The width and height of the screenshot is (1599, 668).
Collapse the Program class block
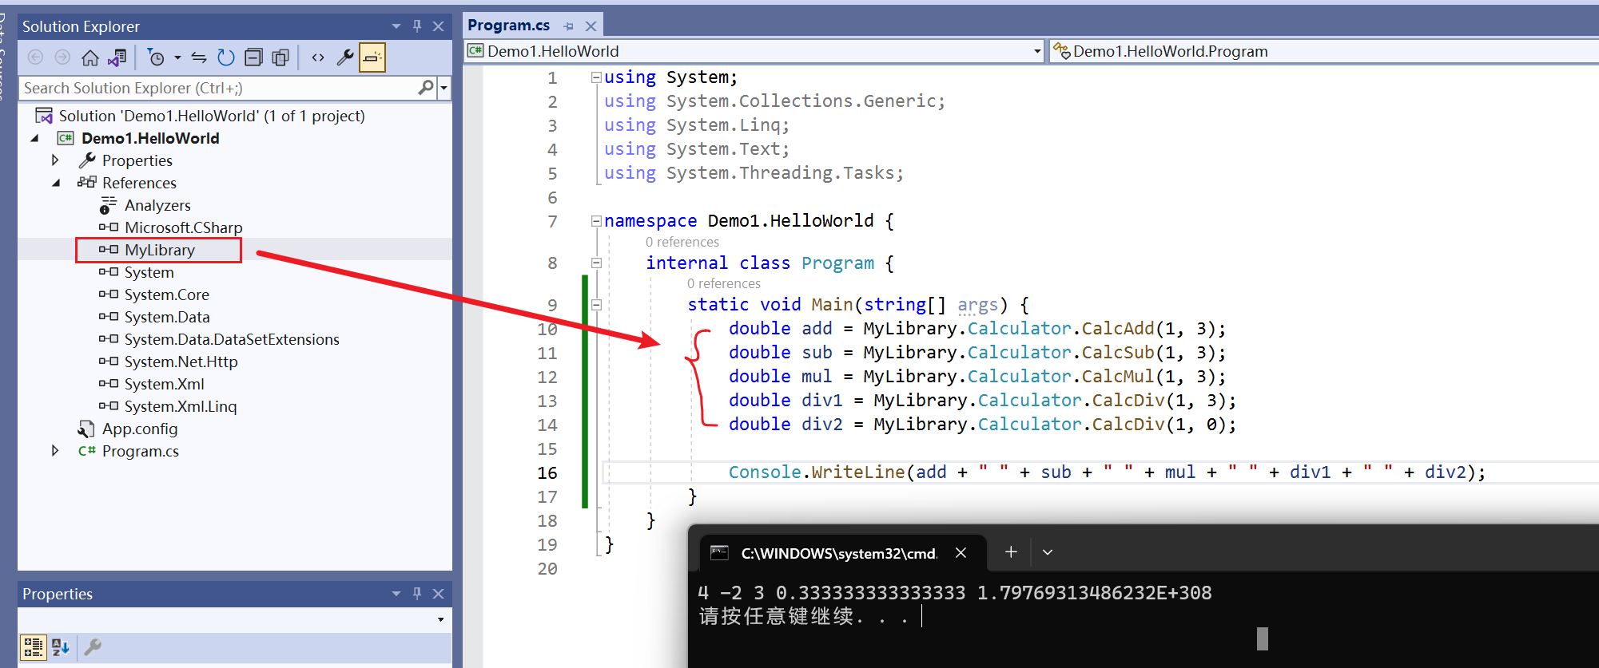(x=596, y=263)
